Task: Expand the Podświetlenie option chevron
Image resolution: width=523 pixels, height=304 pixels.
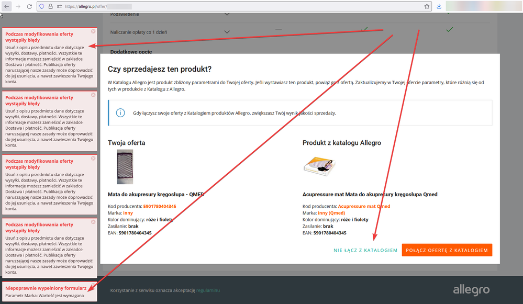Action: [x=227, y=14]
